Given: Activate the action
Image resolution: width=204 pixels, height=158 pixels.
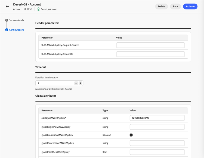Looking at the screenshot, I should [190, 7].
